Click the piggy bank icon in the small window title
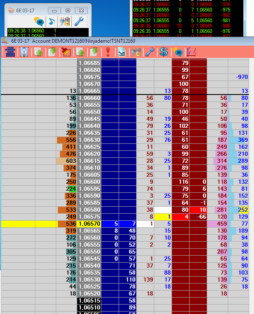The height and width of the screenshot is (314, 254). click(11, 10)
